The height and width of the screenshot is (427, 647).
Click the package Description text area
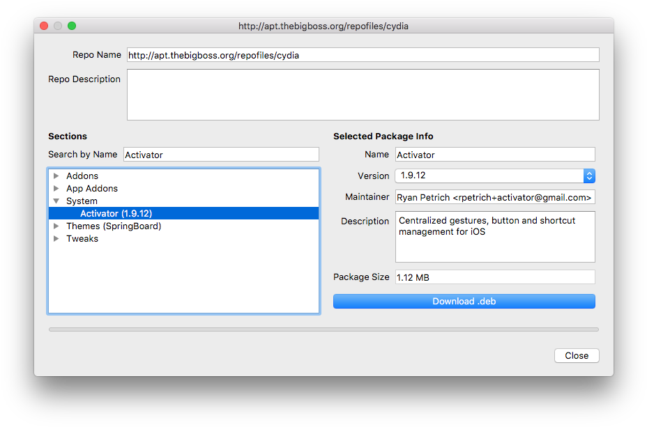tap(495, 237)
